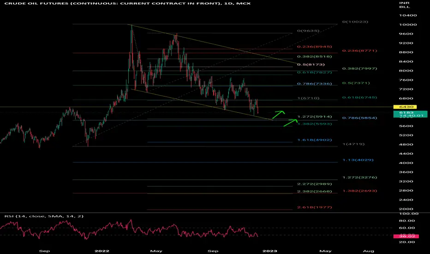Click 8800 on the price scale
The image size is (430, 254).
[x=406, y=52]
